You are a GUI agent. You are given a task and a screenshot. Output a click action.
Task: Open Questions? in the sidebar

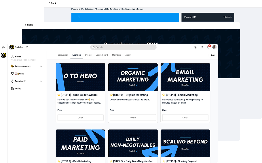point(20,81)
